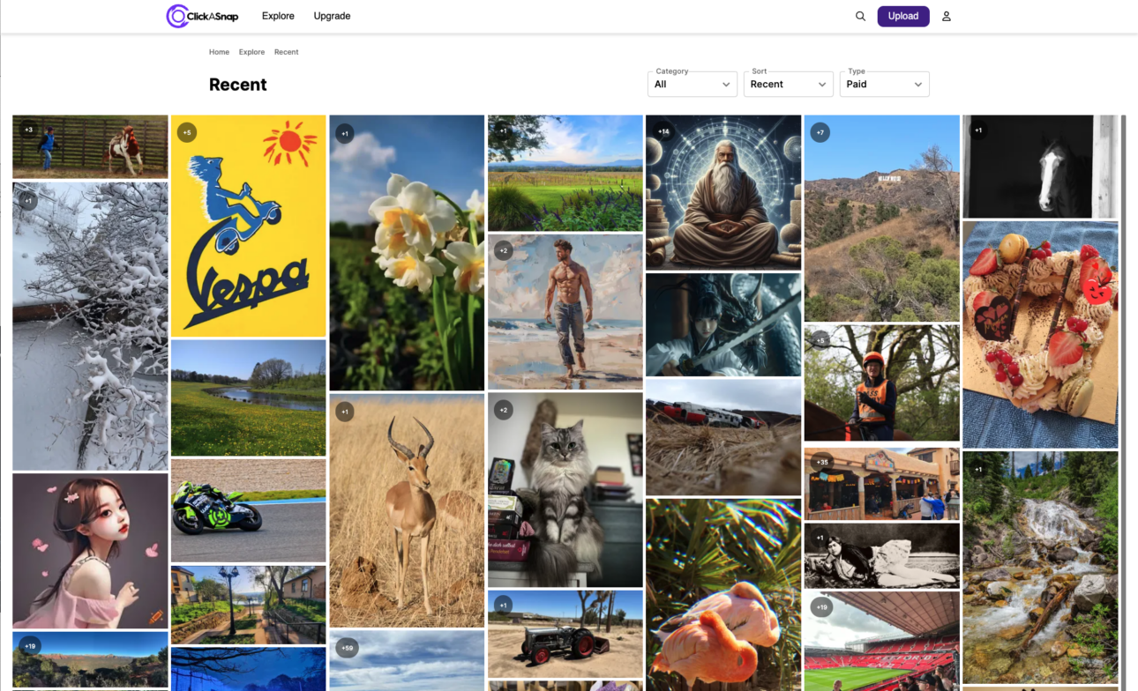1138x691 pixels.
Task: Click the ClickASnap logo
Action: pyautogui.click(x=202, y=15)
